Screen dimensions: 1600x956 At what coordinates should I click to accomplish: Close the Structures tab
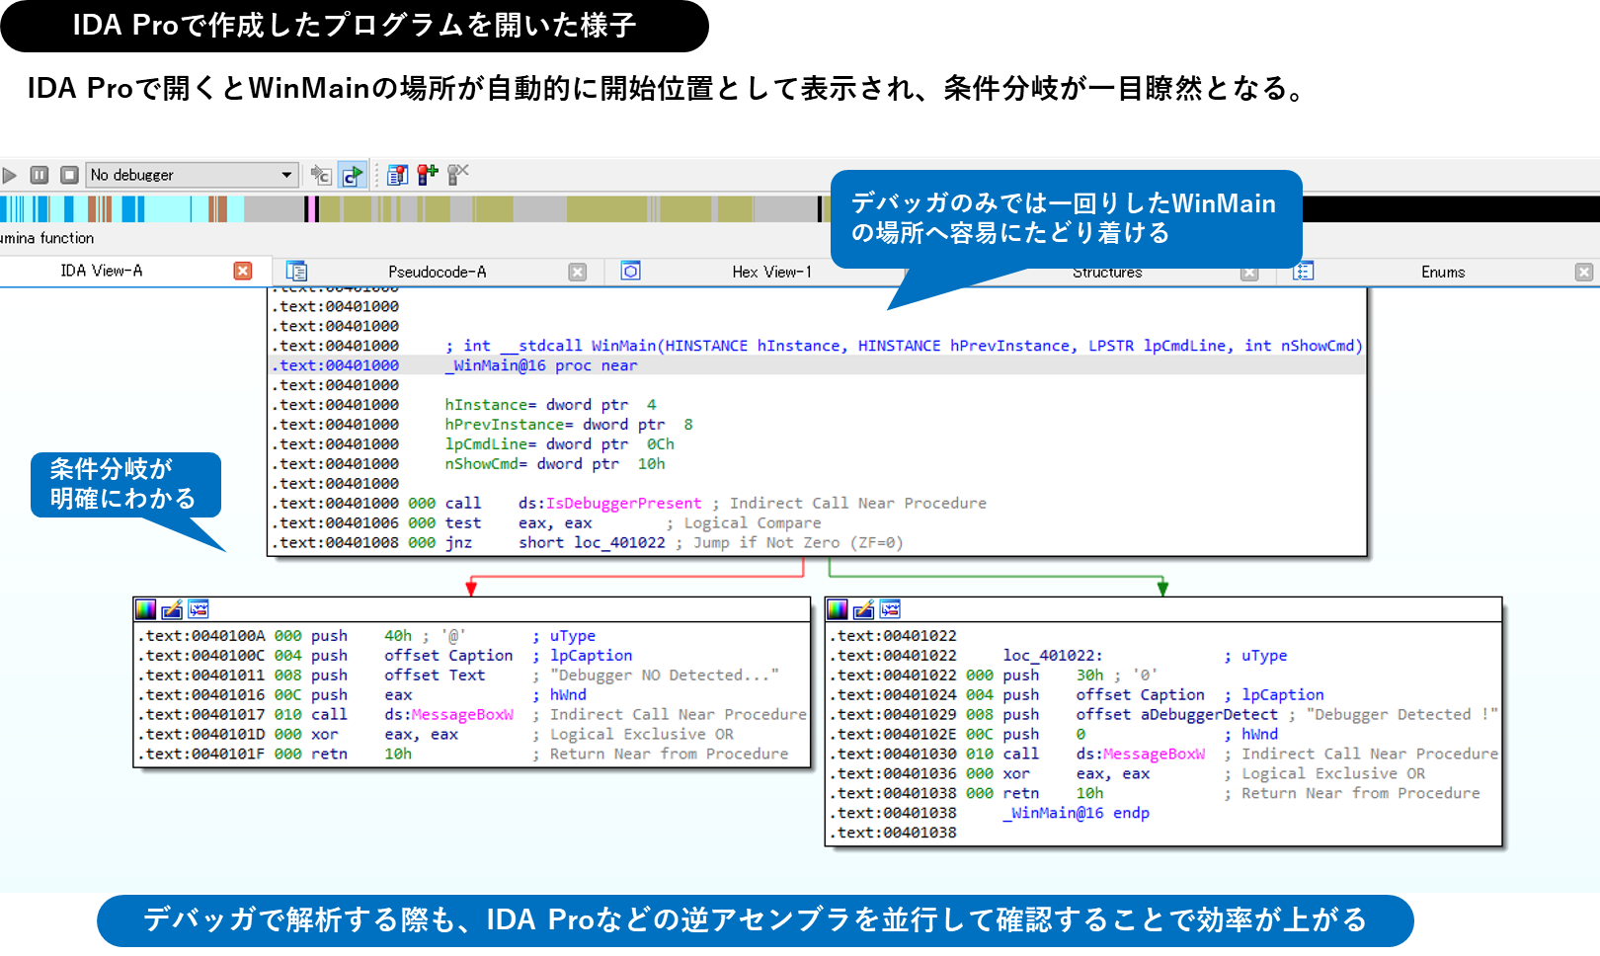[1249, 273]
